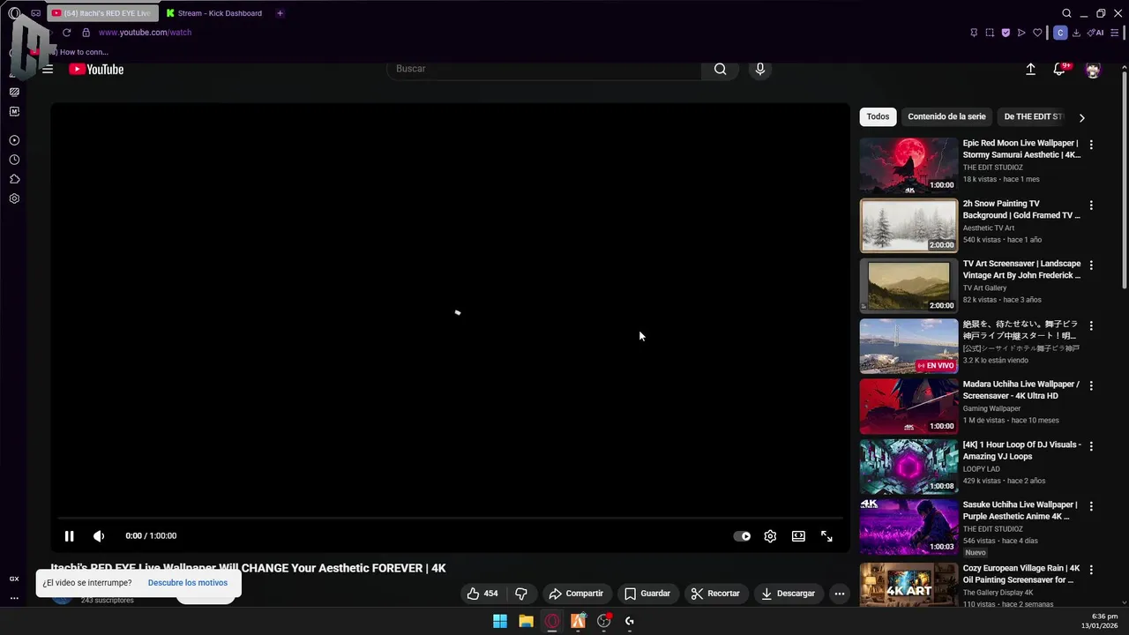
Task: Mute the video using the speaker icon
Action: coord(99,536)
